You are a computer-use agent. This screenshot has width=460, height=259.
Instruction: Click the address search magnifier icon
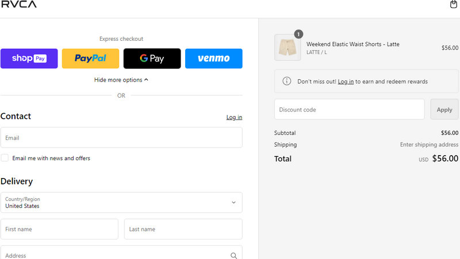pyautogui.click(x=233, y=256)
